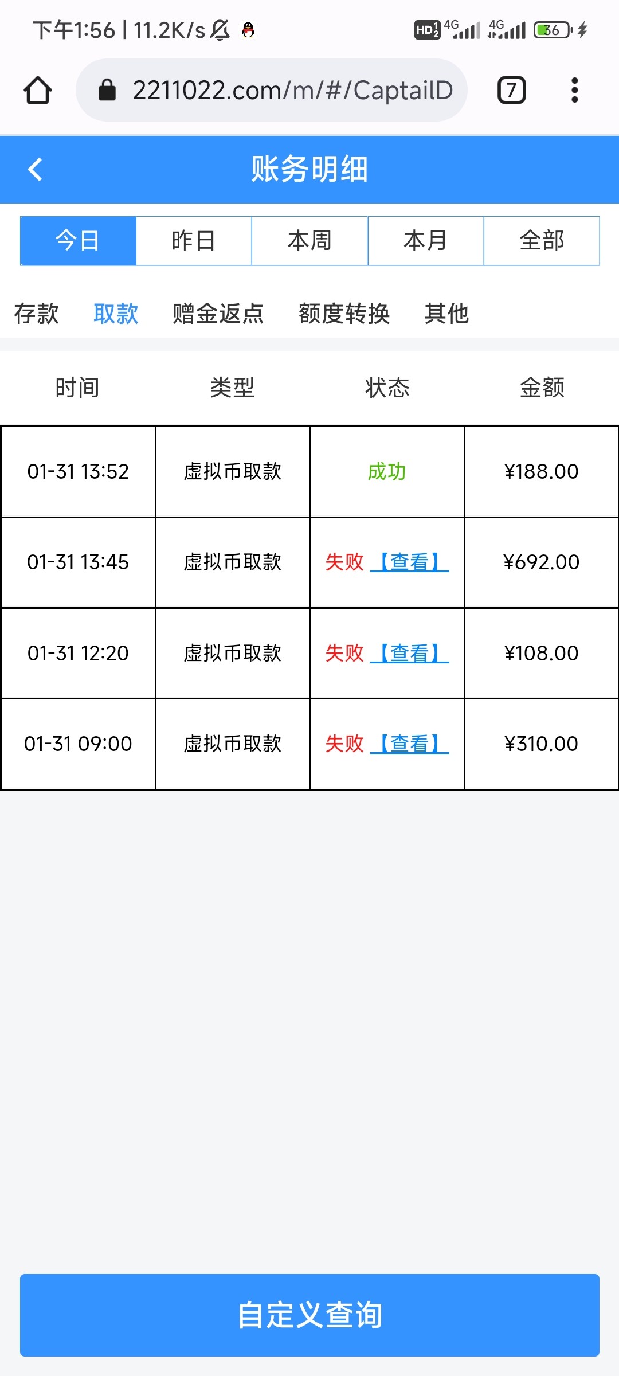Show 全部 records filter
Screen dimensions: 619x1376
click(542, 241)
